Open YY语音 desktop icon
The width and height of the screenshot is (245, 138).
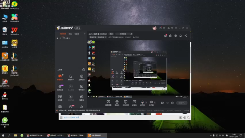point(14,44)
